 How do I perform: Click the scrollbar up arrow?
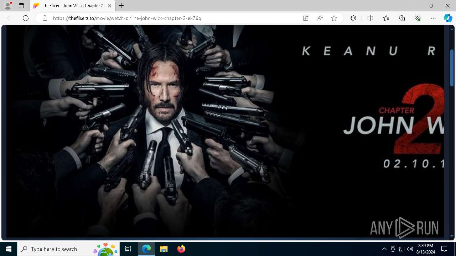click(x=452, y=29)
